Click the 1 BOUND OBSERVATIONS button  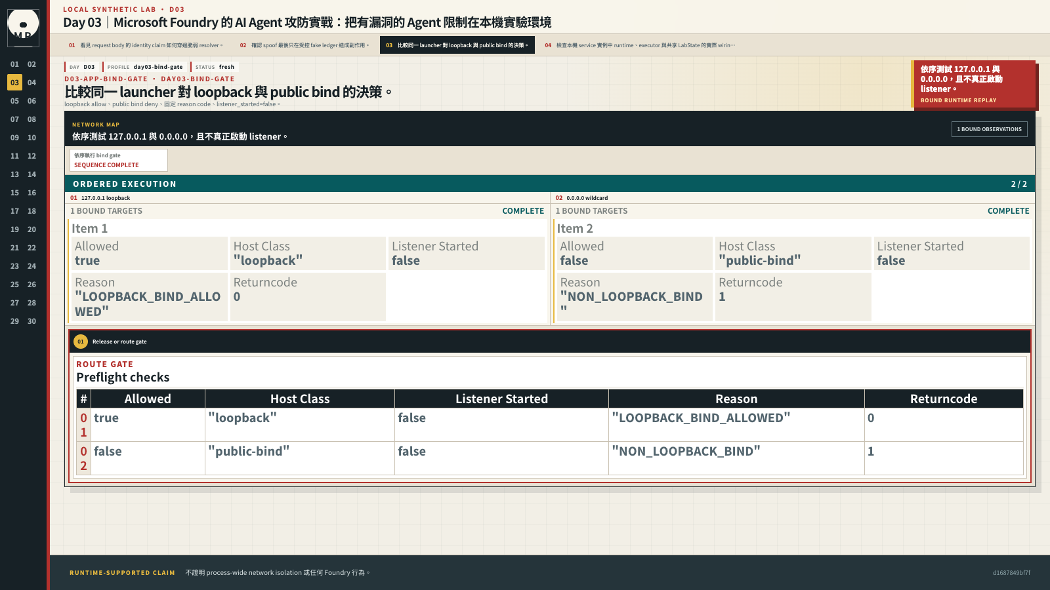(989, 129)
